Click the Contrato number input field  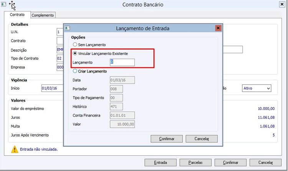60,41
